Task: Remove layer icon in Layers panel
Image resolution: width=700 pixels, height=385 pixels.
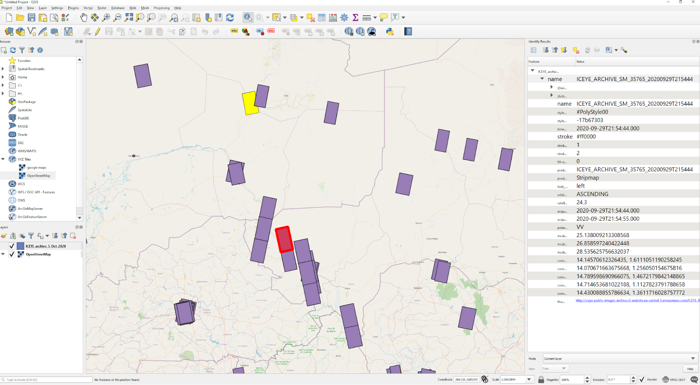Action: click(73, 236)
